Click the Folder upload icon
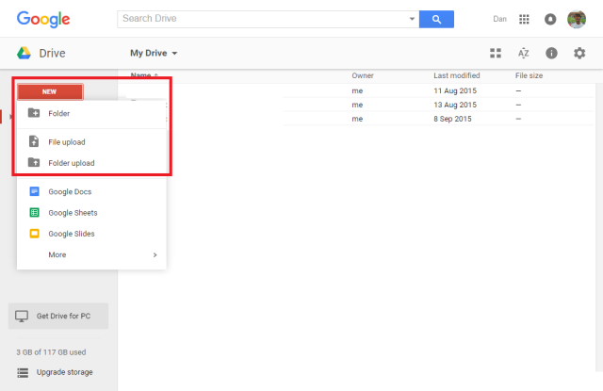 tap(34, 162)
